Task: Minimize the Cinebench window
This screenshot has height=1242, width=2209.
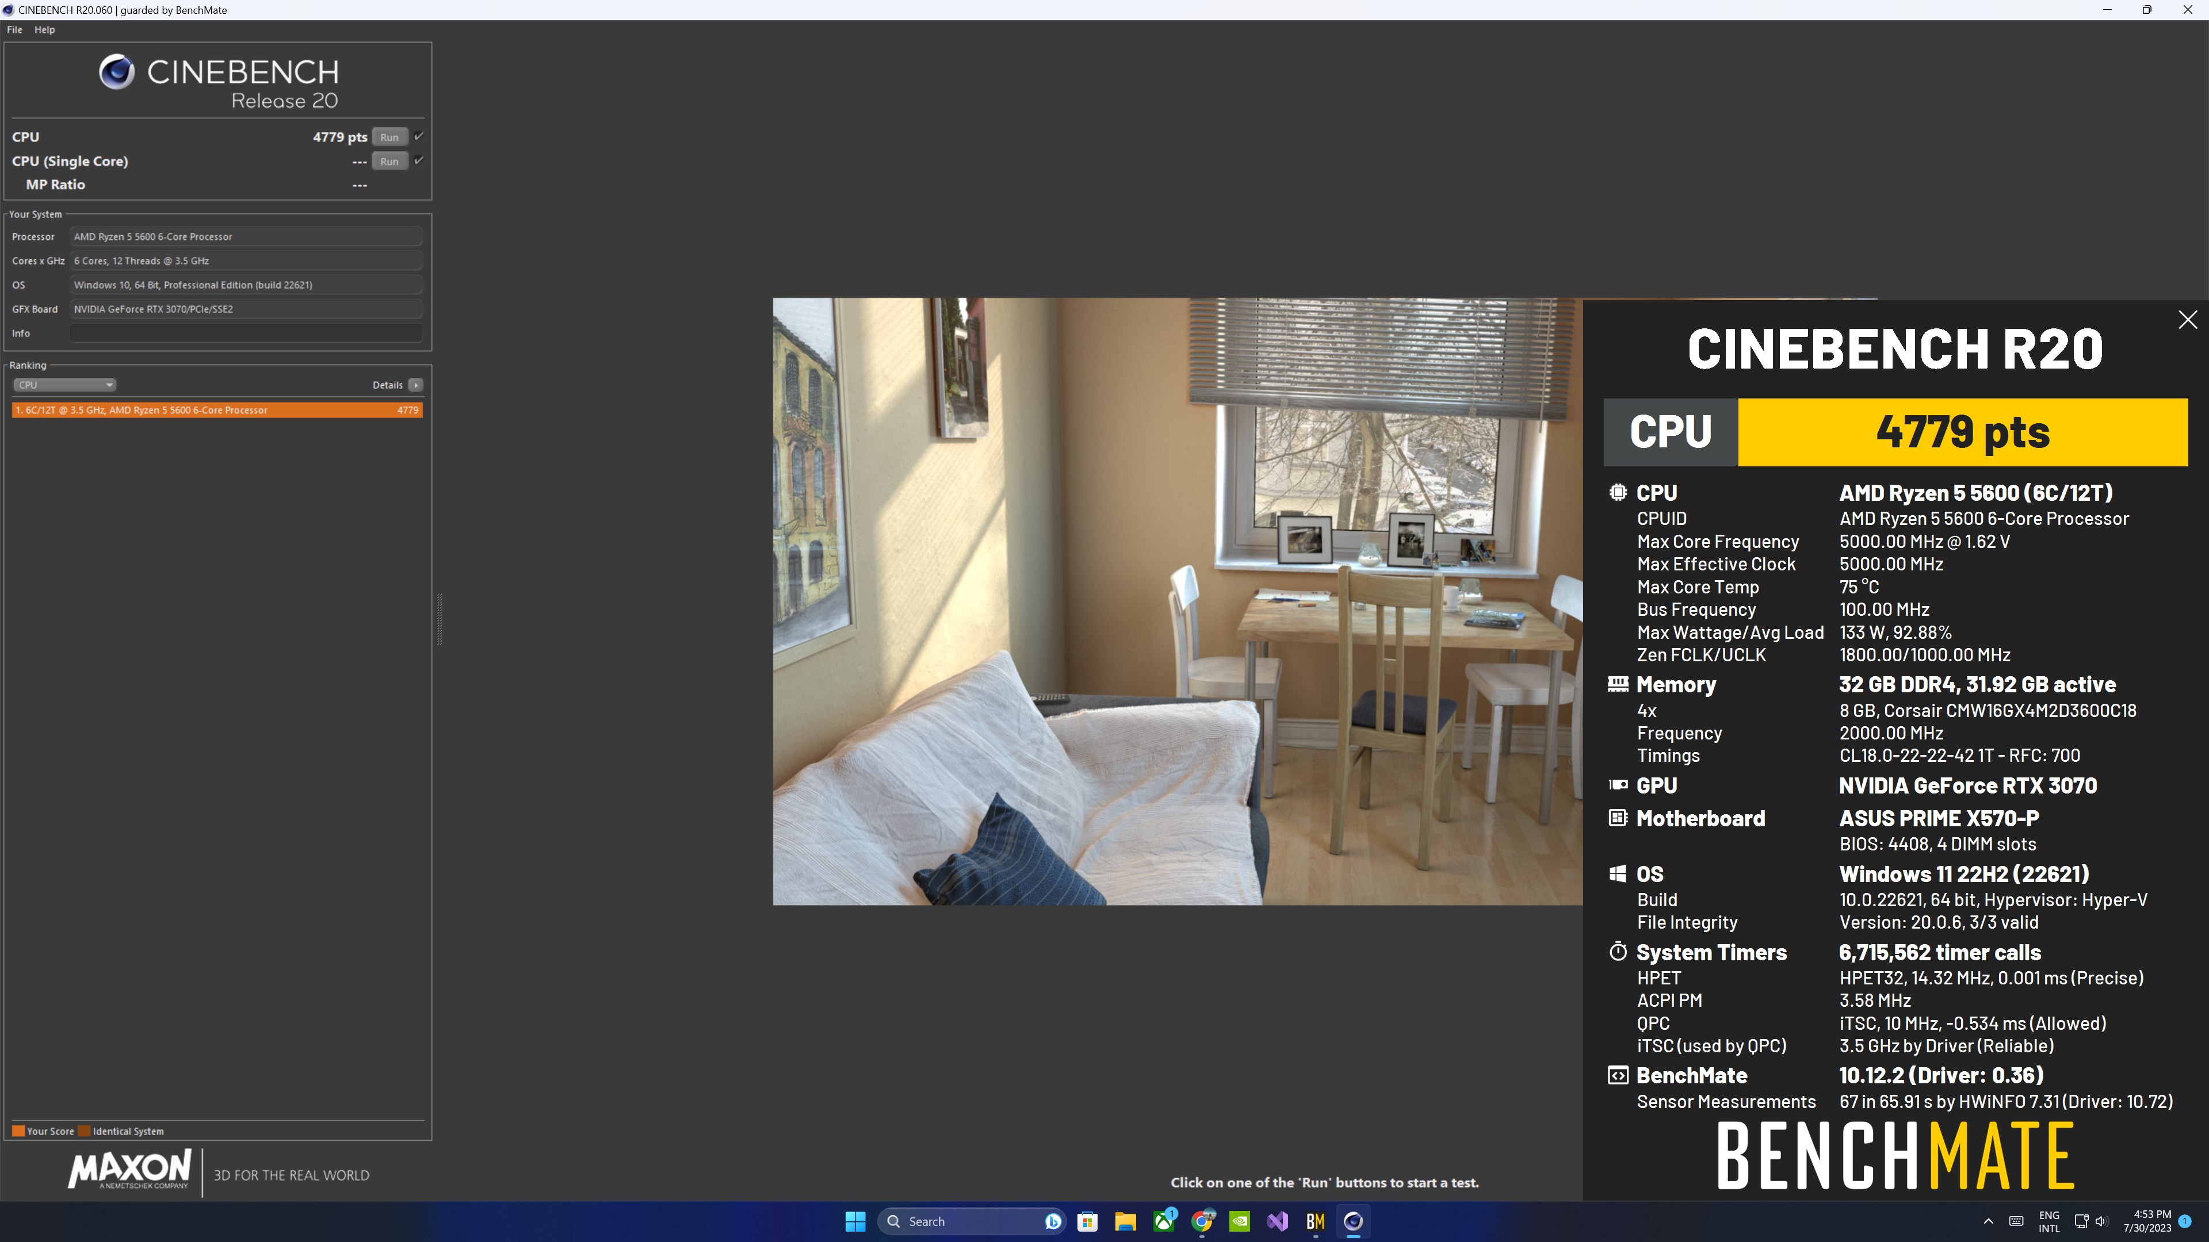Action: [2107, 9]
